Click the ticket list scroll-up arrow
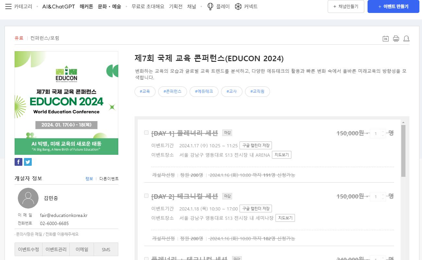This screenshot has height=260, width=422. (403, 122)
